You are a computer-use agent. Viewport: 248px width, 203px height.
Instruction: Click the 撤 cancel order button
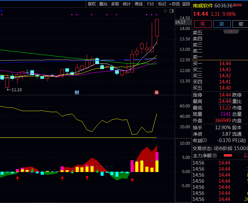[241, 24]
